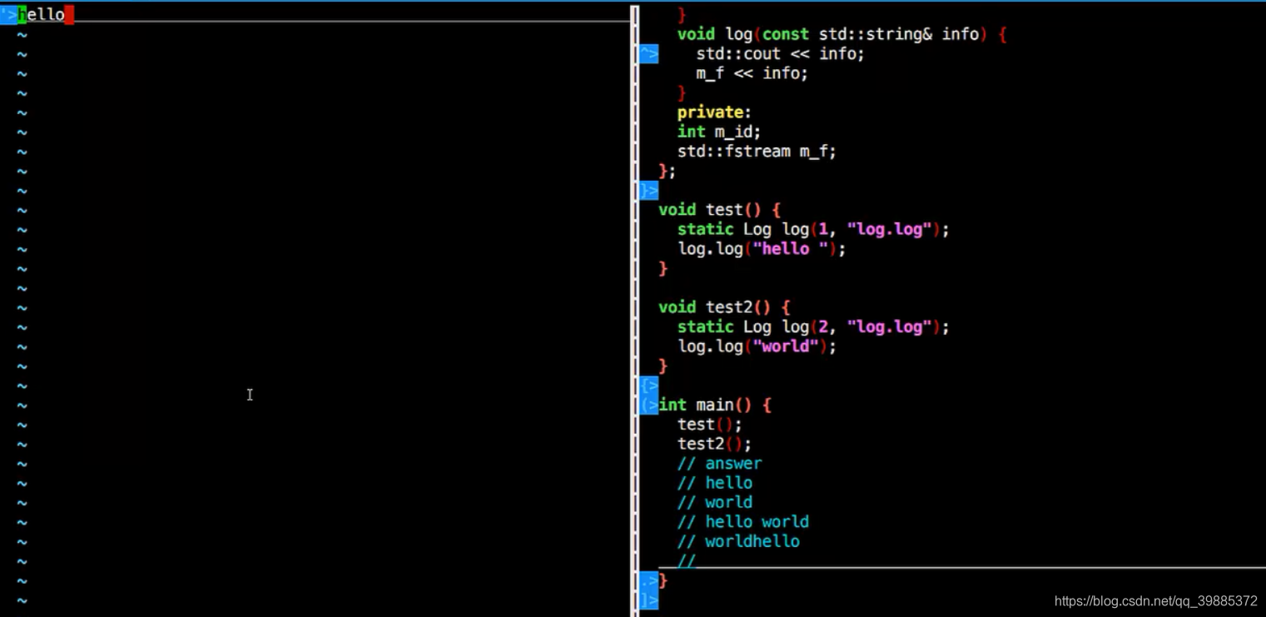Click the 'static Log log(1, "log.log");' line
The height and width of the screenshot is (617, 1266).
point(813,229)
